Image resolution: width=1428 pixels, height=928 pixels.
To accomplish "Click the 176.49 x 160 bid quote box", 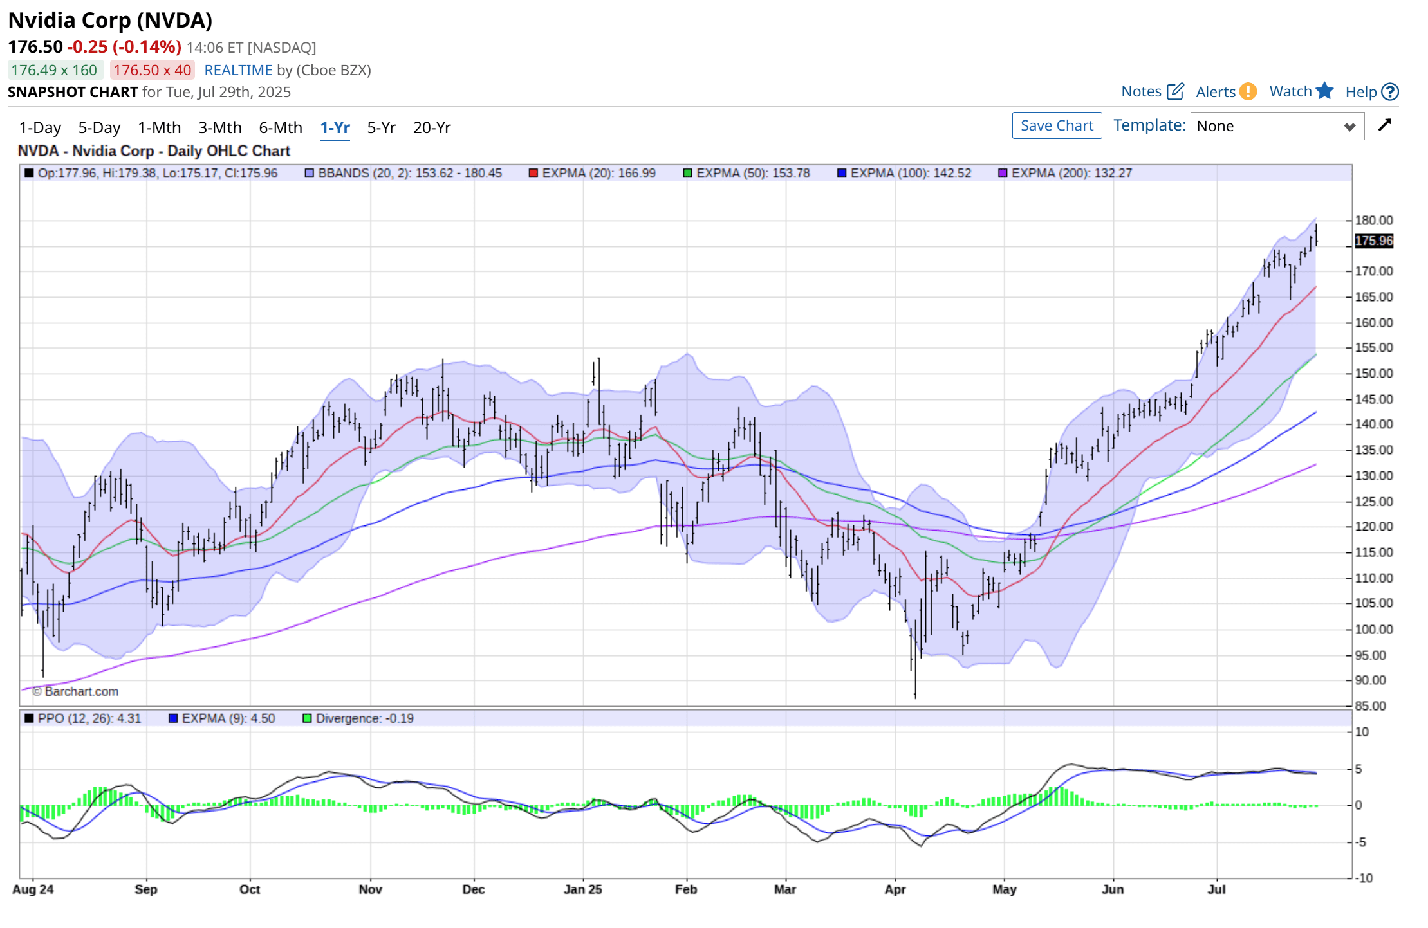I will coord(55,70).
